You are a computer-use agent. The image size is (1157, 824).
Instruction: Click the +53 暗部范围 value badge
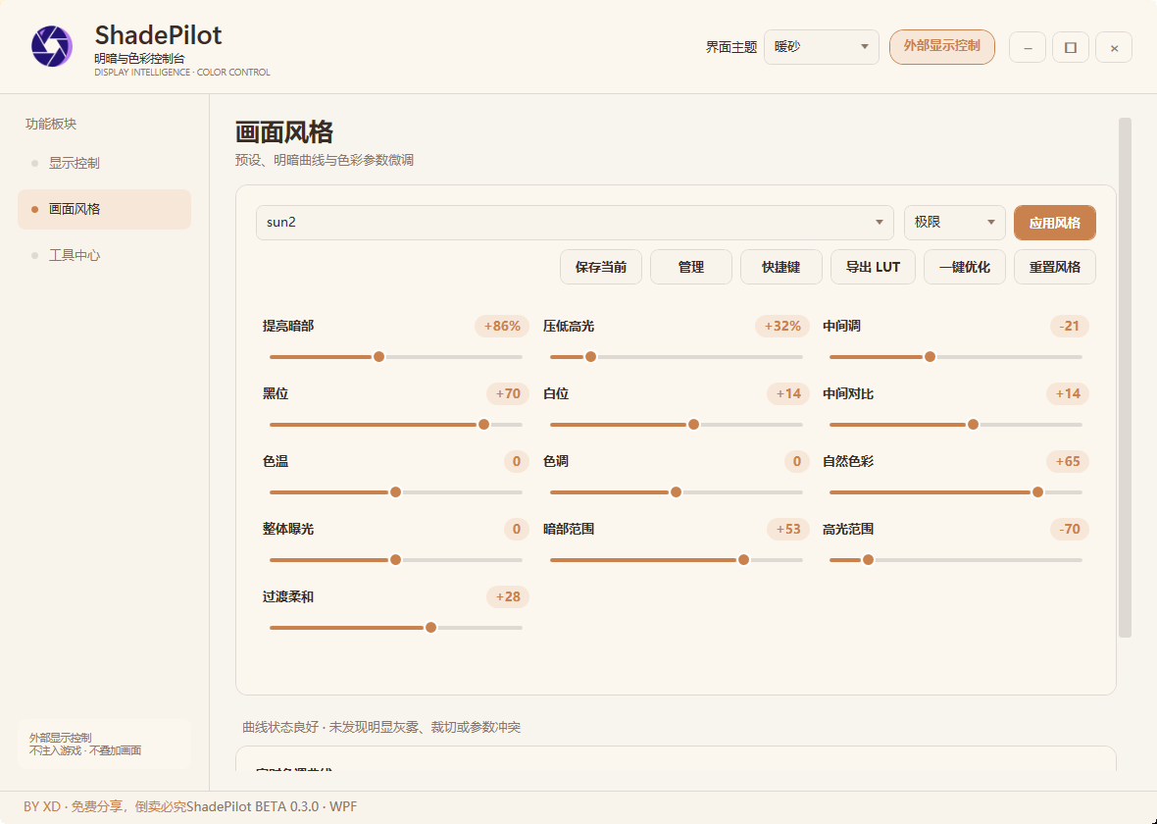click(x=788, y=530)
